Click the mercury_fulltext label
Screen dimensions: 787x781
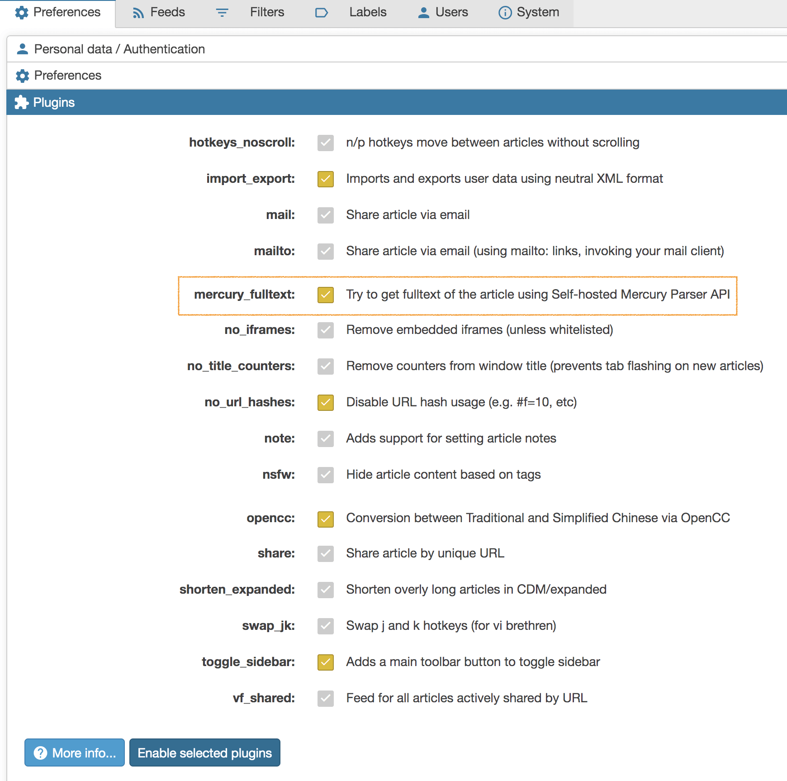point(245,295)
